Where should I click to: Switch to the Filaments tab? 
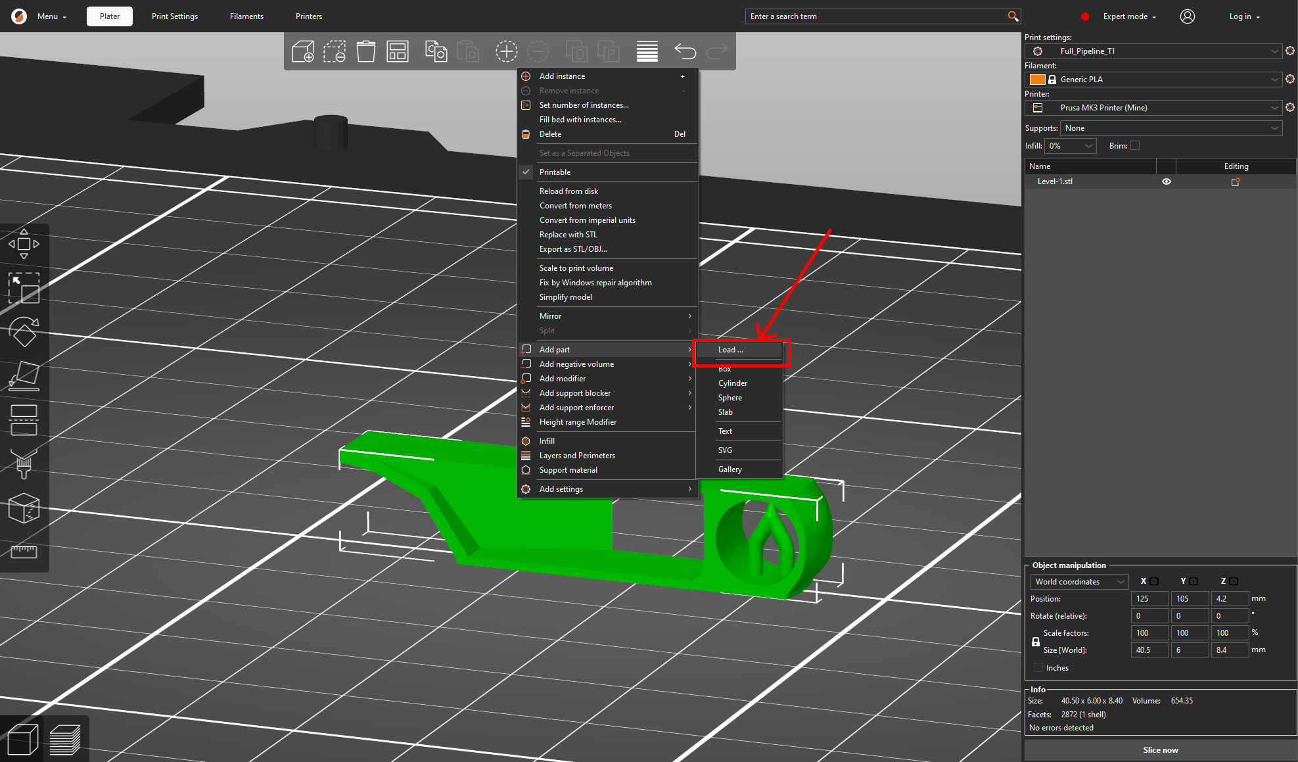[246, 16]
